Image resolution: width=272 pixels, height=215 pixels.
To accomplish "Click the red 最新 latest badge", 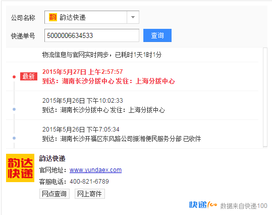I will click(29, 76).
